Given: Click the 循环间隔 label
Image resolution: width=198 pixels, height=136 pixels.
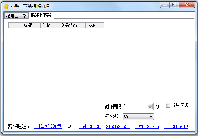Looking at the screenshot, I should 113,106.
